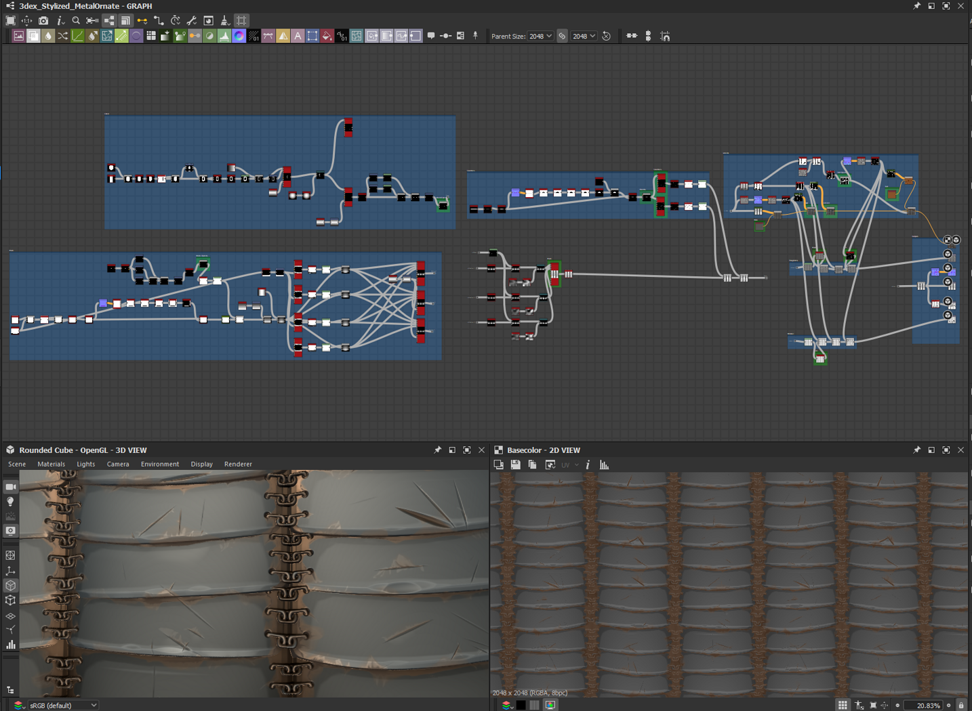Align selected nodes vertically
972x711 pixels.
point(648,36)
